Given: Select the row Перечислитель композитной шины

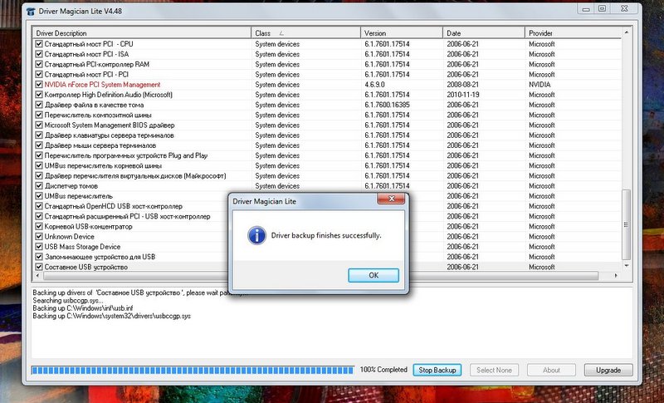Looking at the screenshot, I should coord(98,115).
